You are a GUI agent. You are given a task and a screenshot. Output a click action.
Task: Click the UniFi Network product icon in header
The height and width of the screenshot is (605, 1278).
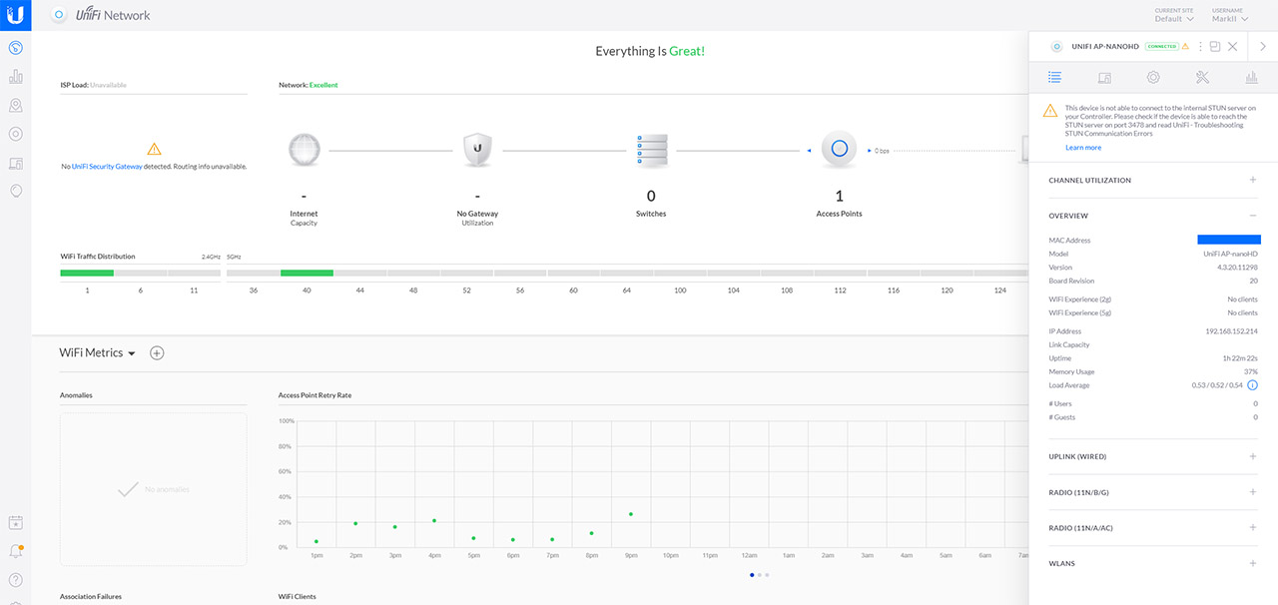click(59, 15)
